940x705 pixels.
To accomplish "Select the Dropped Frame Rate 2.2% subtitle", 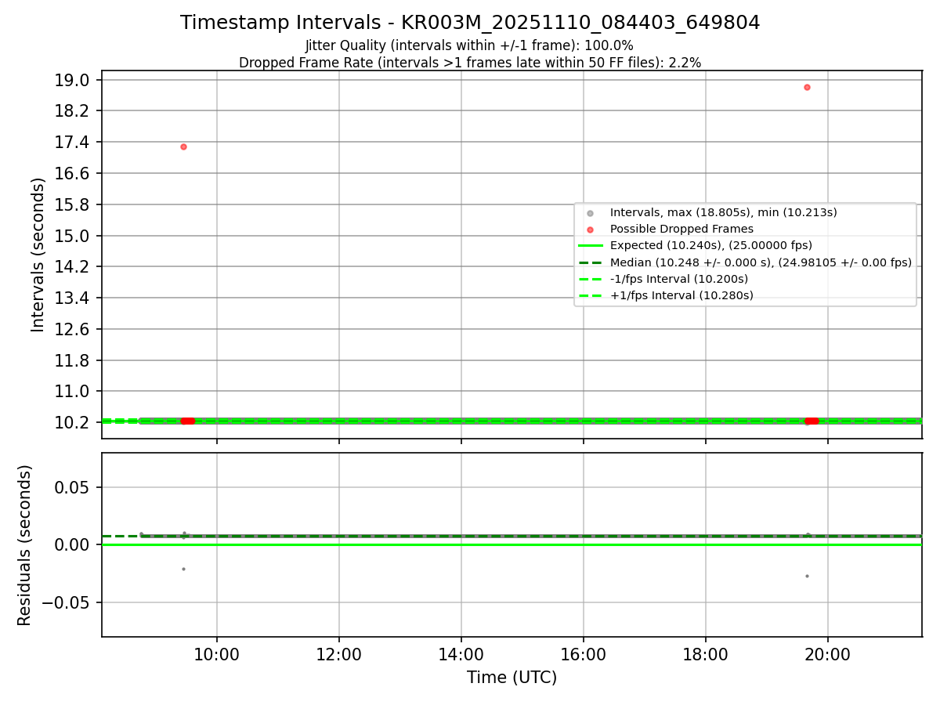I will click(x=470, y=63).
